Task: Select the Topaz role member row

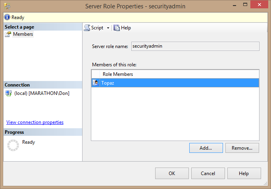Action: pyautogui.click(x=179, y=83)
